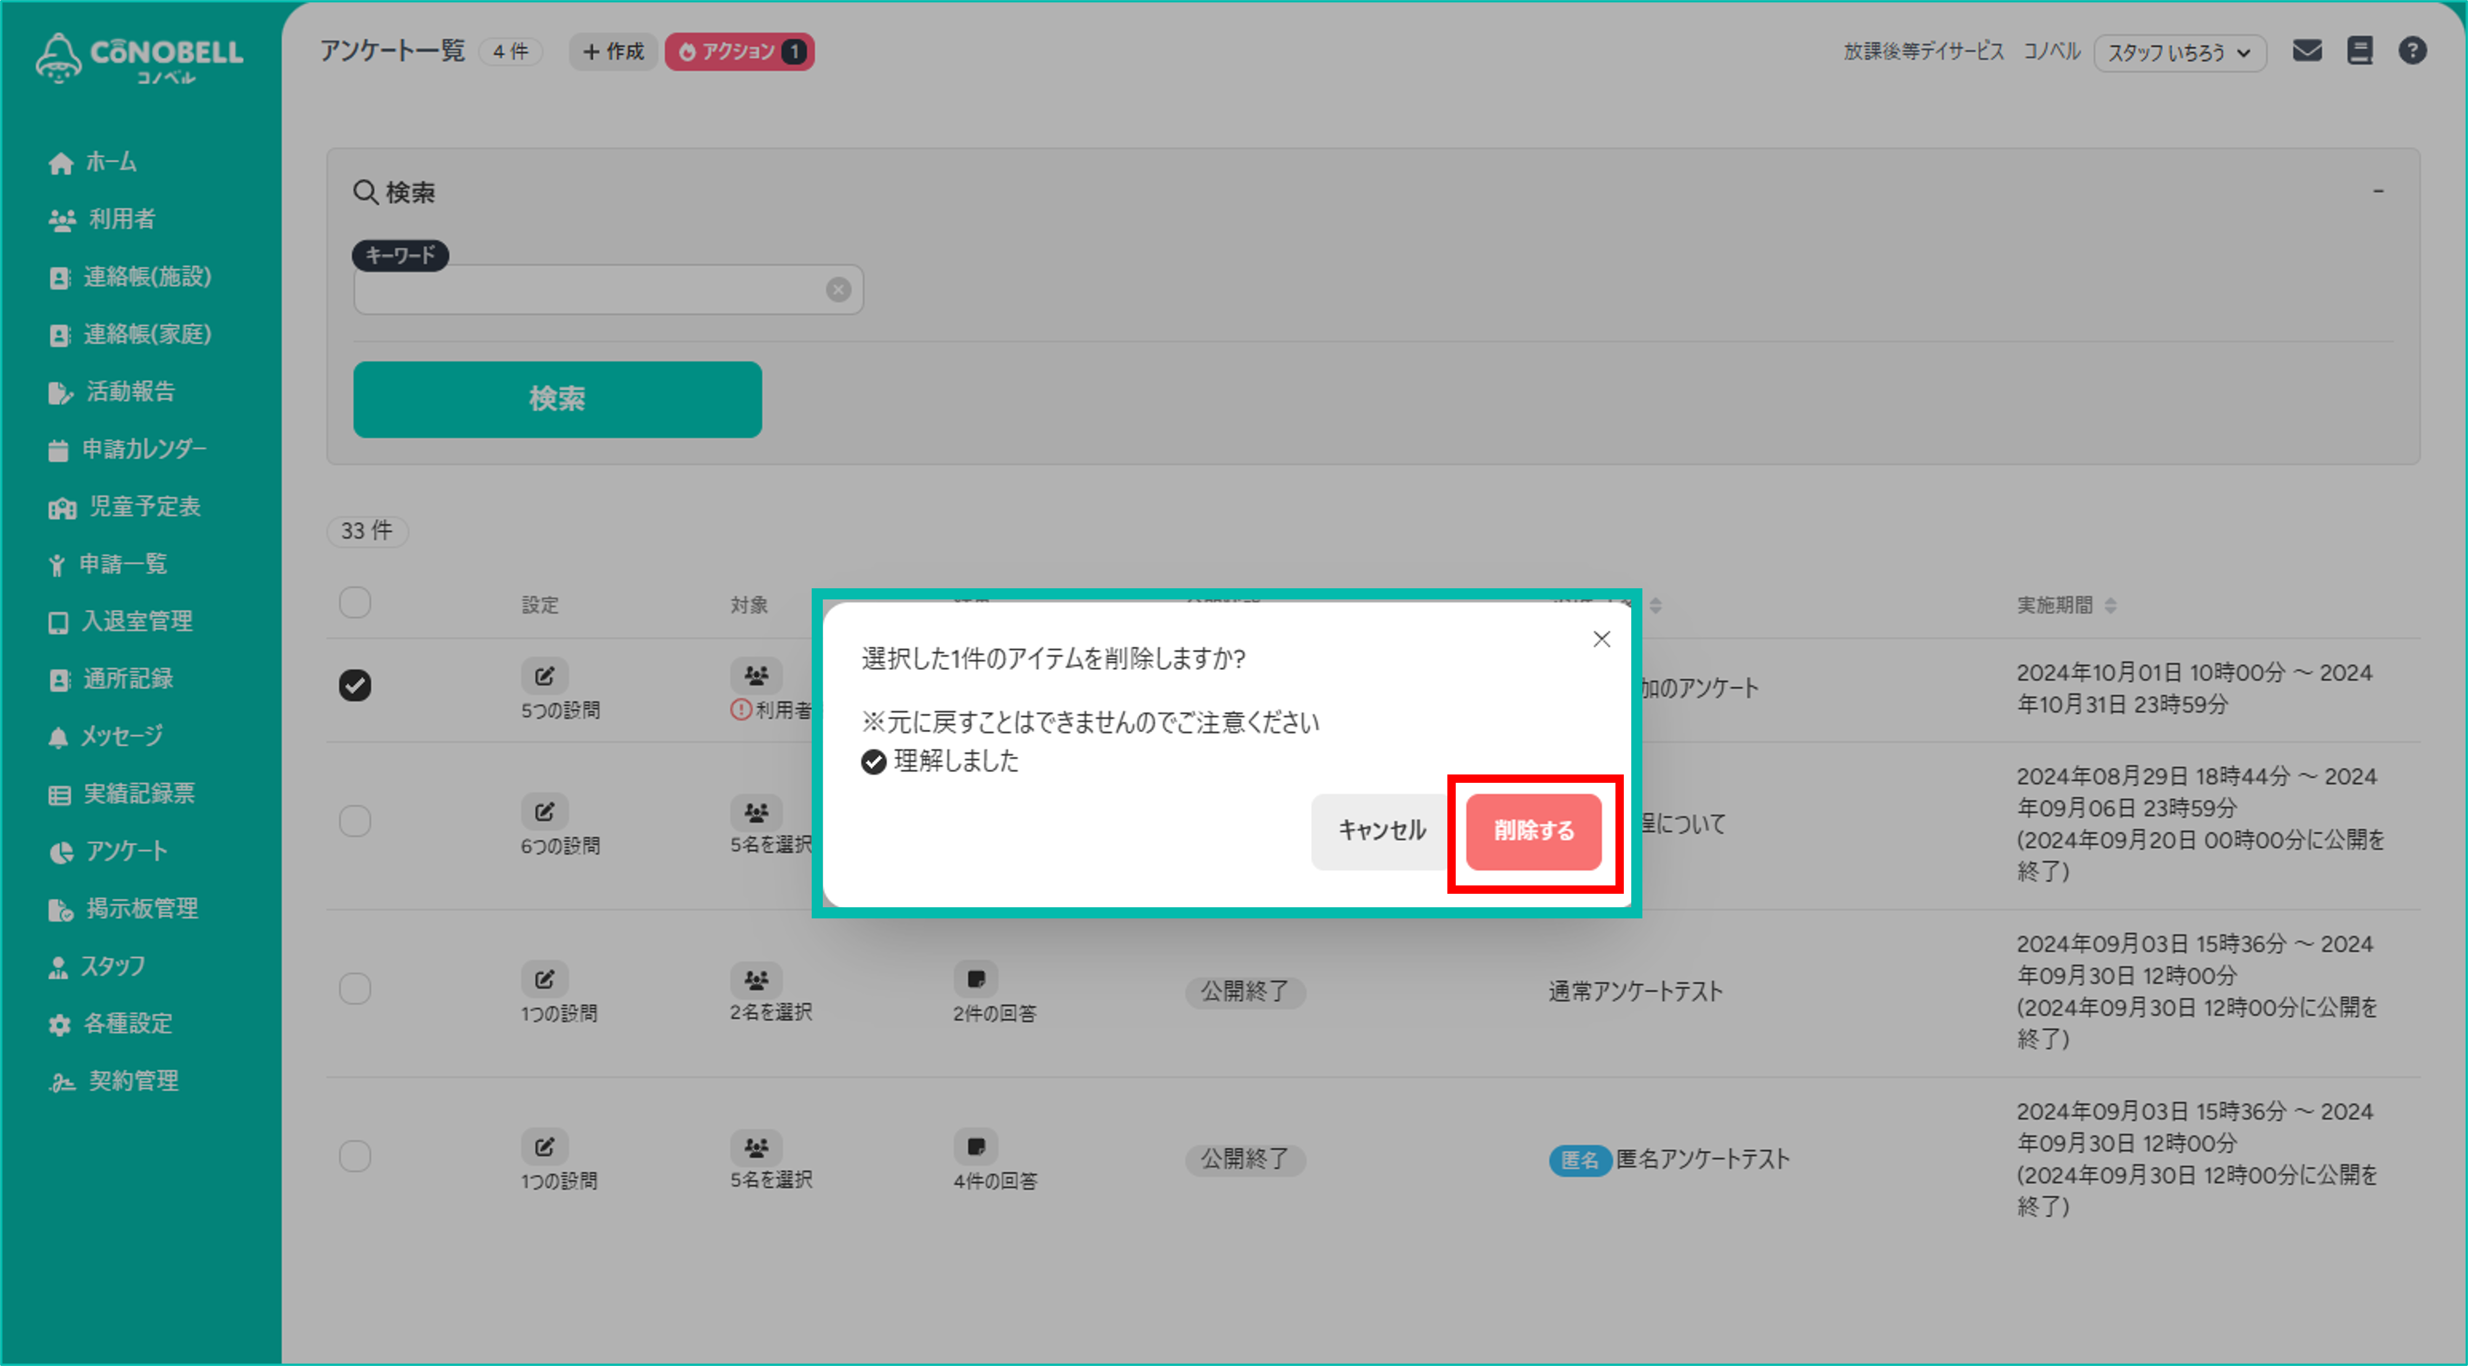The height and width of the screenshot is (1366, 2468).
Task: View results icon for 4件の回答
Action: (x=976, y=1148)
